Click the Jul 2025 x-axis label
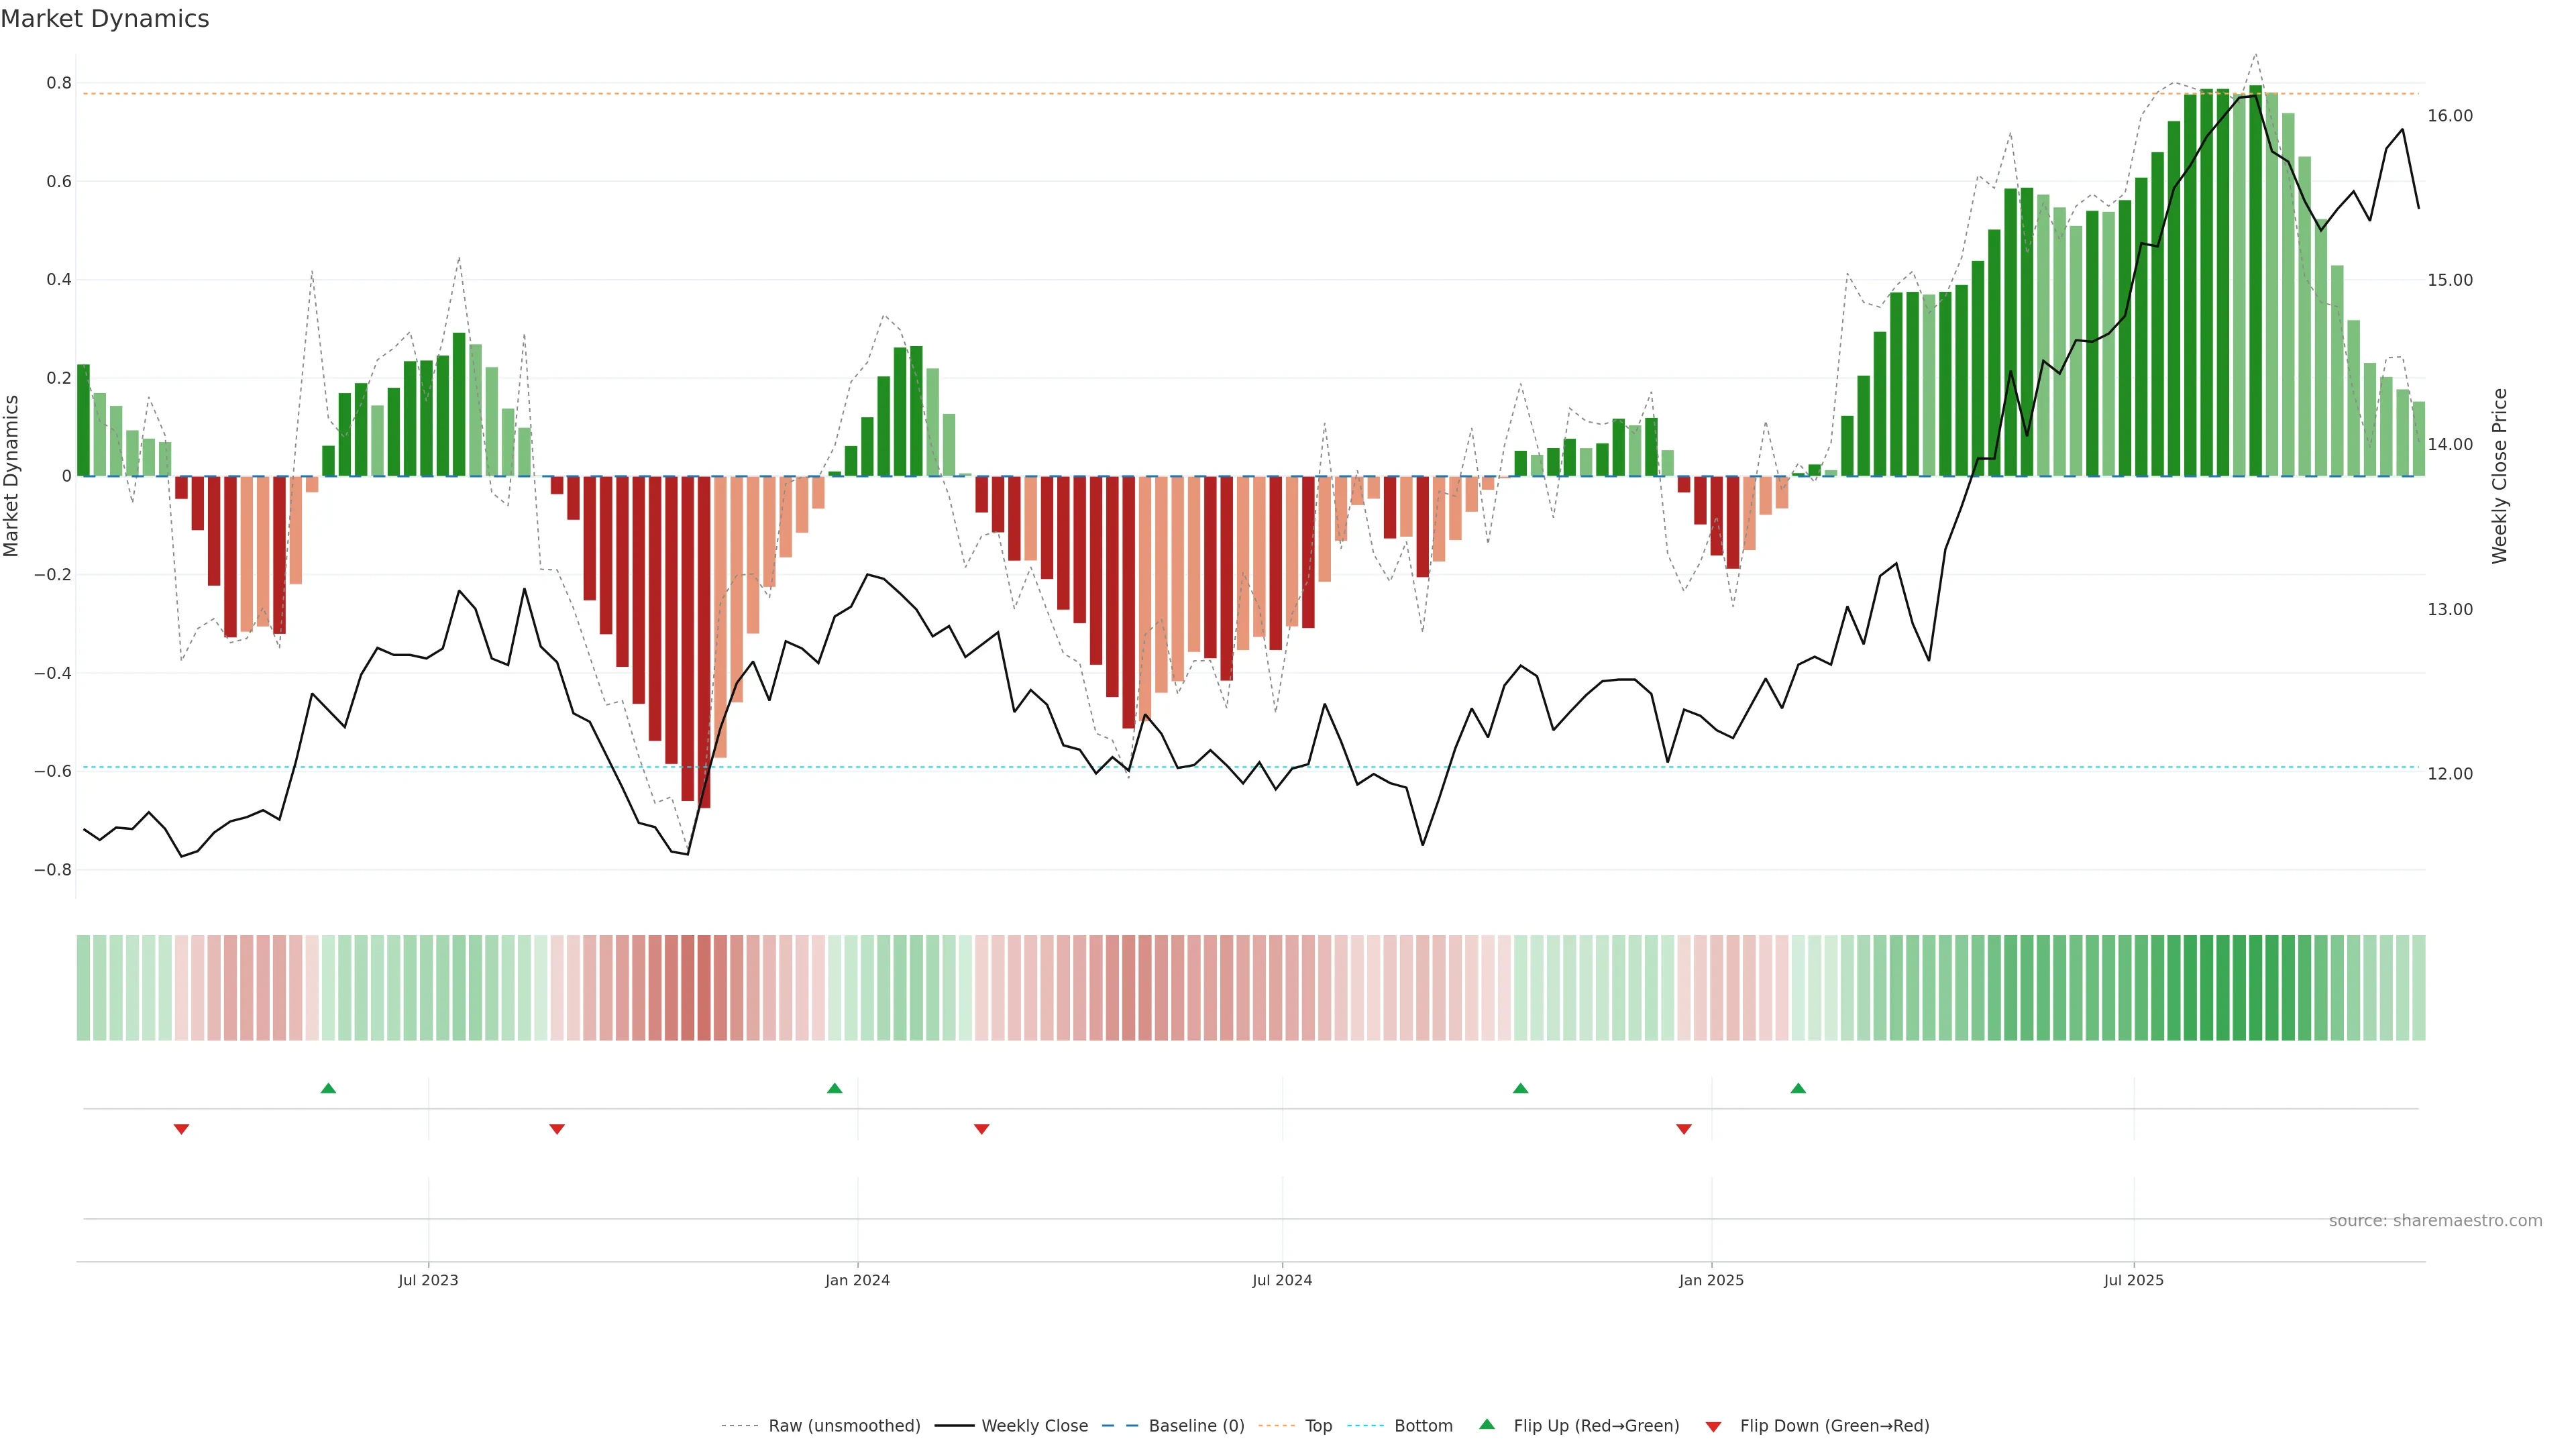Image resolution: width=2576 pixels, height=1449 pixels. point(2133,1280)
